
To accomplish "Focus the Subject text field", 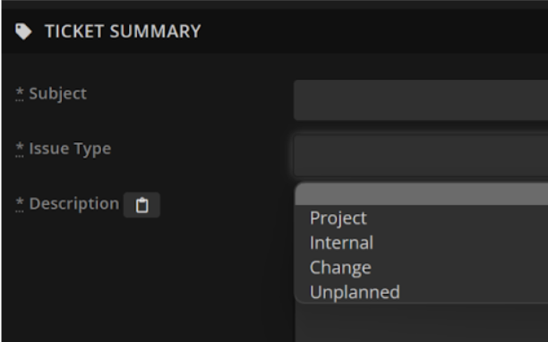I will (x=421, y=100).
